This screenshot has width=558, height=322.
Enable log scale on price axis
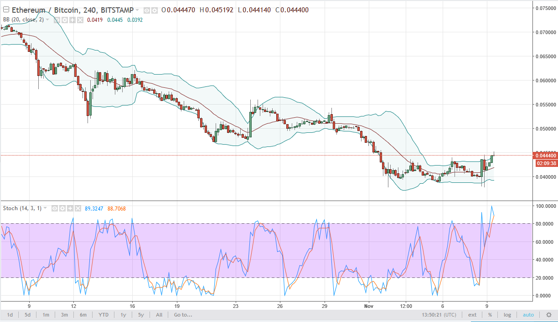507,315
